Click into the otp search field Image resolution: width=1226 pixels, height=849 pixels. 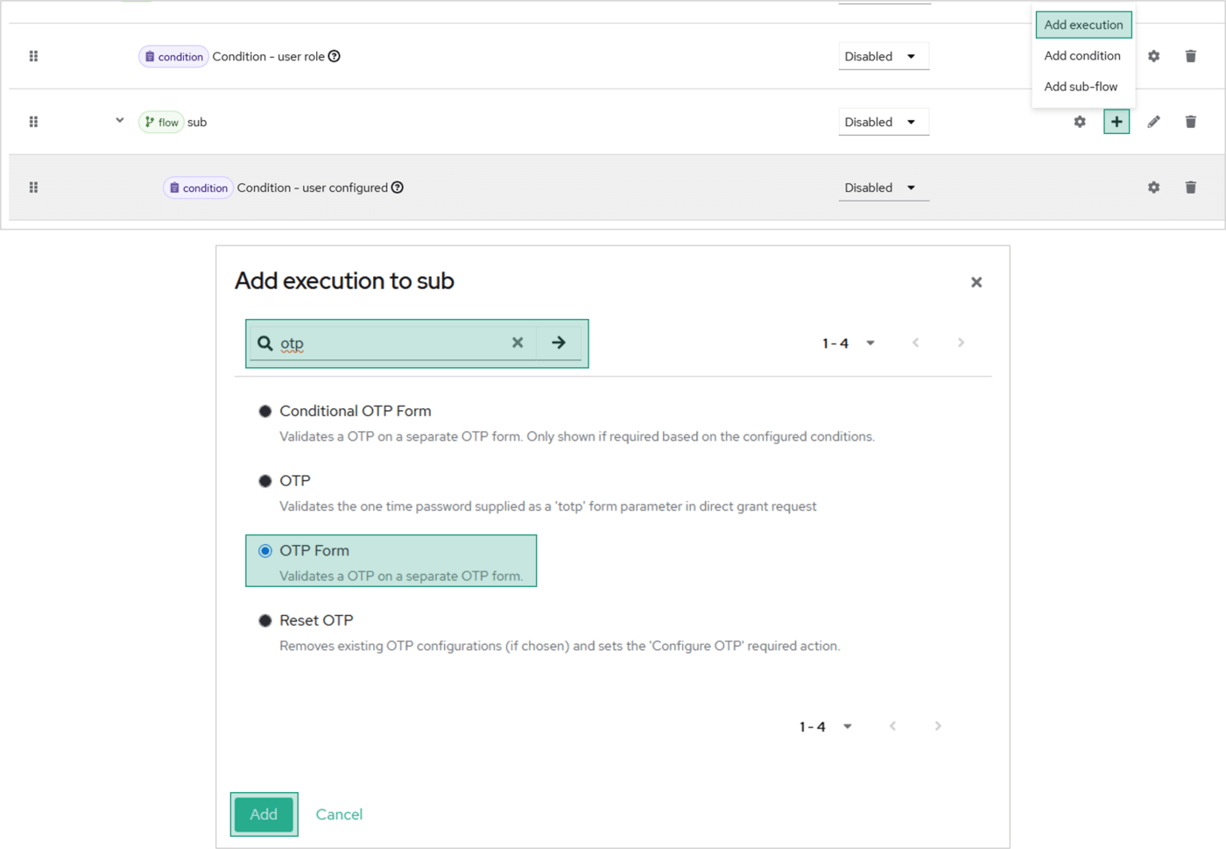pyautogui.click(x=390, y=343)
